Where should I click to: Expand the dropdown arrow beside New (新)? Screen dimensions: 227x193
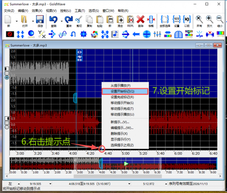tap(17, 21)
